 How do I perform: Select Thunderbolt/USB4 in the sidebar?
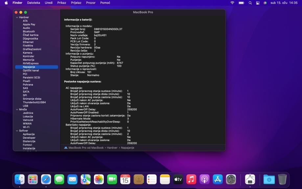point(34,102)
